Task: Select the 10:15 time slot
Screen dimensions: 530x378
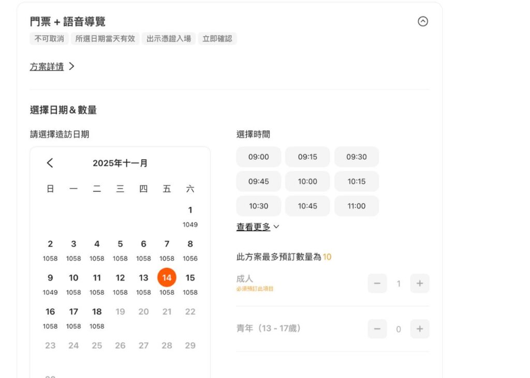Action: pyautogui.click(x=357, y=182)
